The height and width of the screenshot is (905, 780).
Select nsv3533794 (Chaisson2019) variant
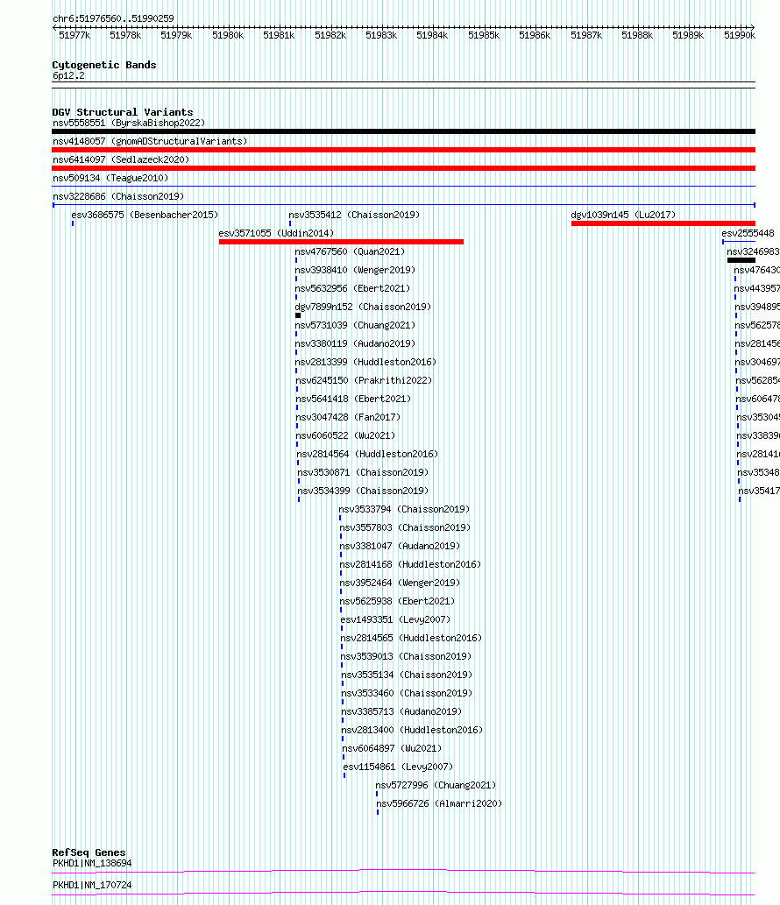point(404,511)
